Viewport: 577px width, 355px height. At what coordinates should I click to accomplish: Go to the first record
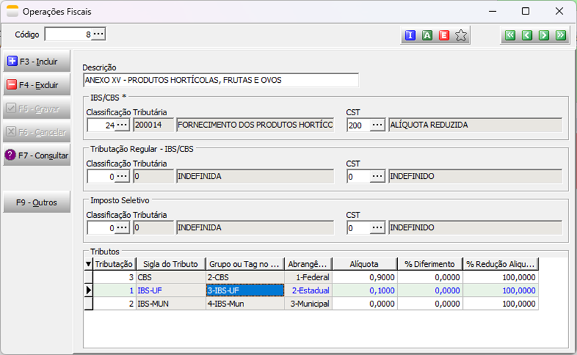[510, 36]
